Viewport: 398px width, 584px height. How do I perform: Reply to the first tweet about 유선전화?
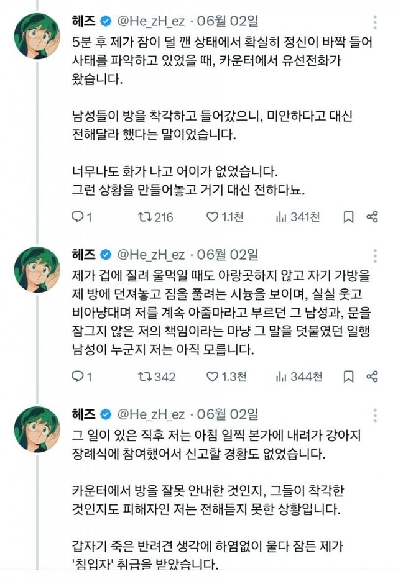[78, 217]
